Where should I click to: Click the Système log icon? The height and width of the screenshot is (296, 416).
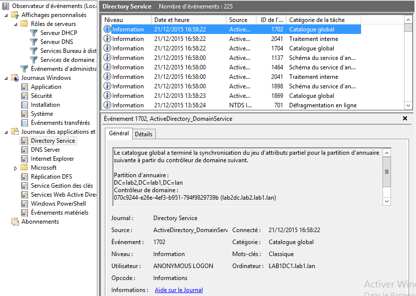pyautogui.click(x=24, y=114)
